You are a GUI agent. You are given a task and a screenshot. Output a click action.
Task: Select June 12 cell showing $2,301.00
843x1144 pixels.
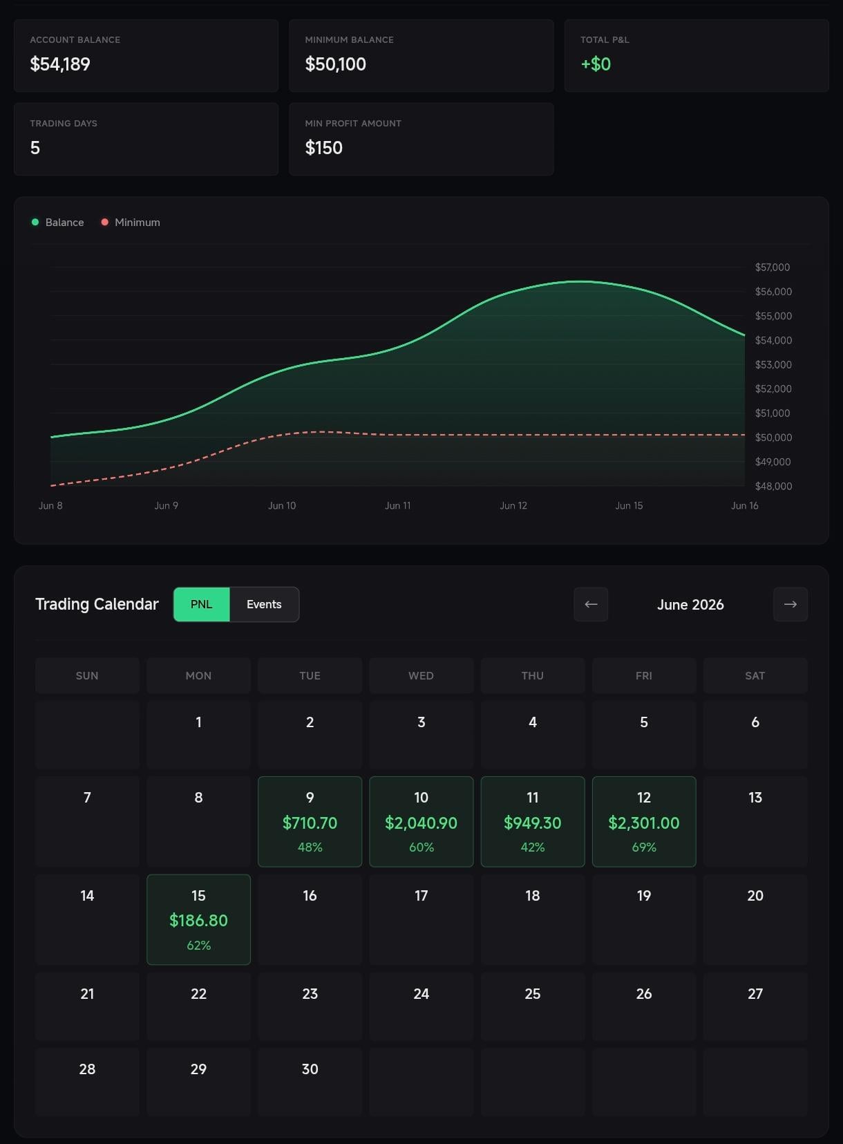(x=644, y=821)
